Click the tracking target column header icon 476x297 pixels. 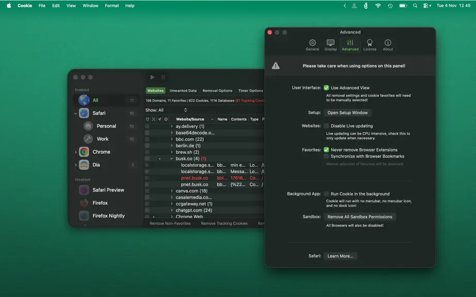click(x=154, y=119)
